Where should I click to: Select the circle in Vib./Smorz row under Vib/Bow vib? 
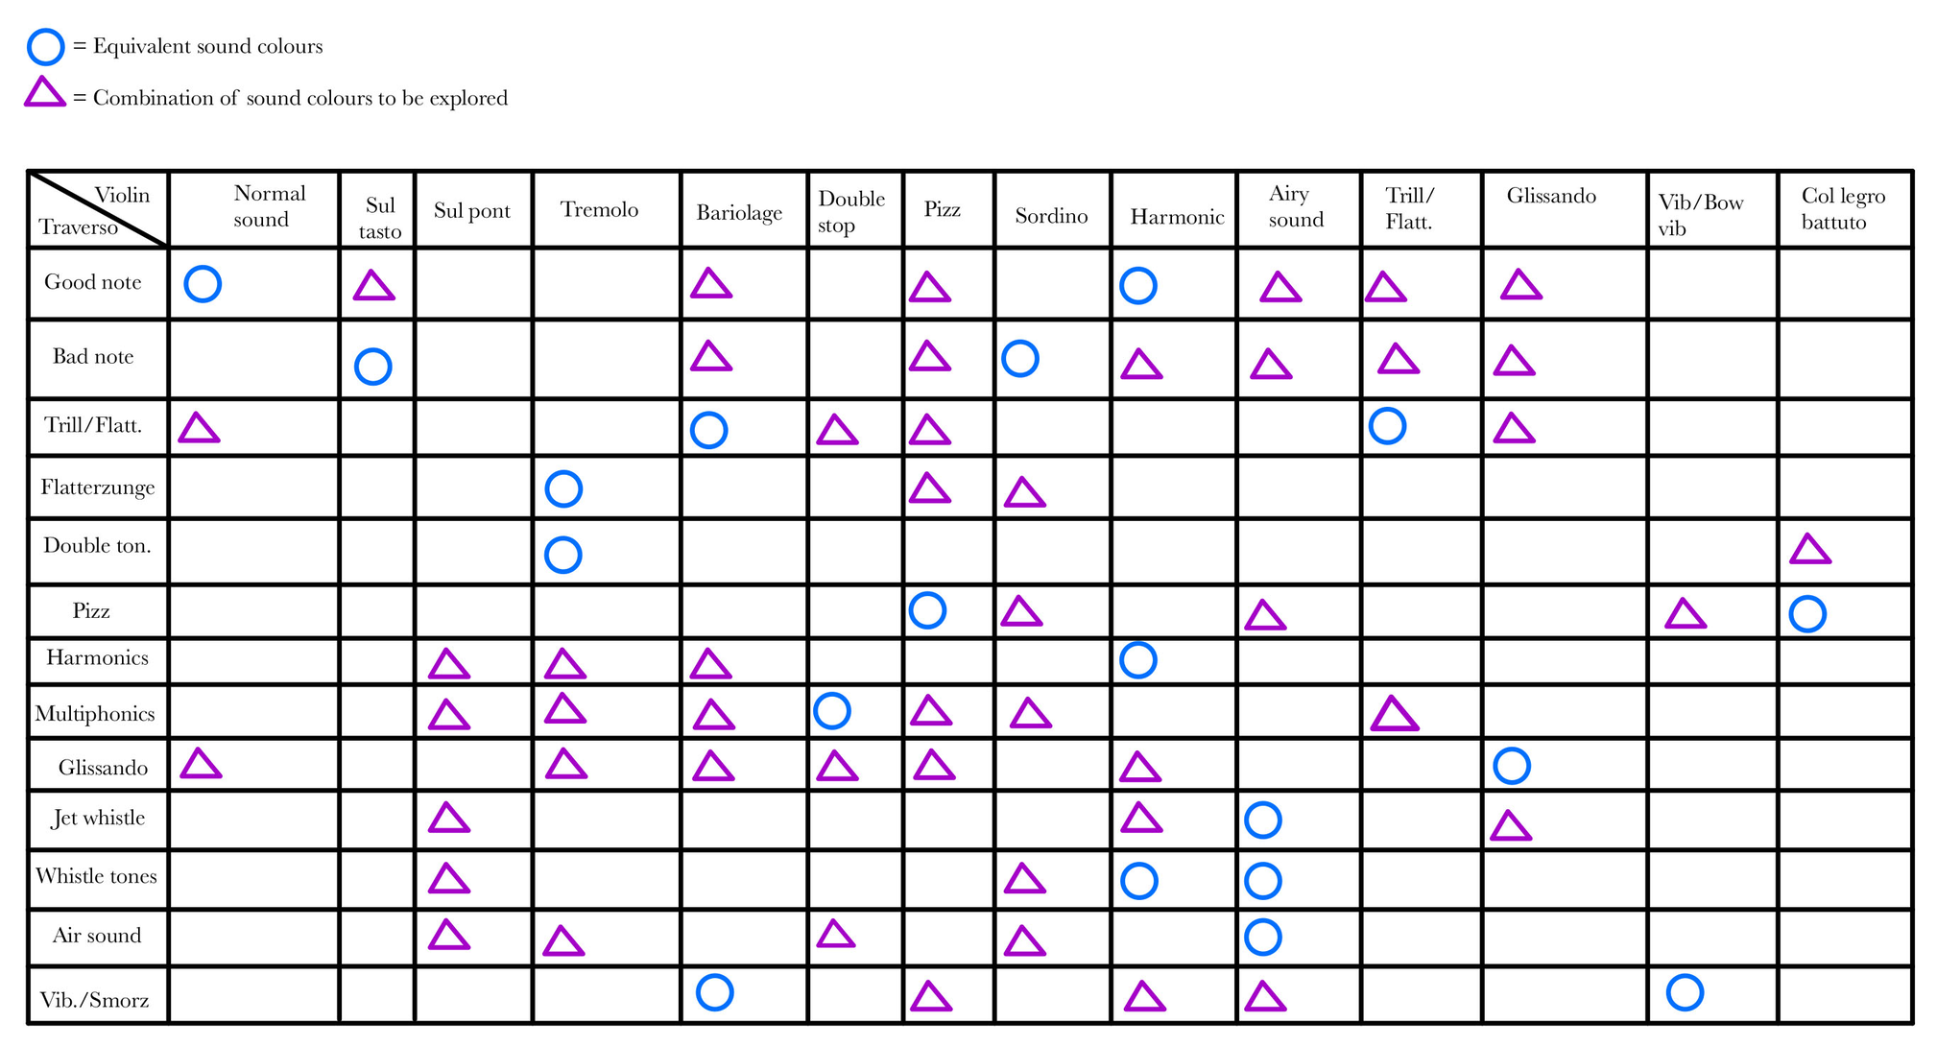click(1685, 992)
